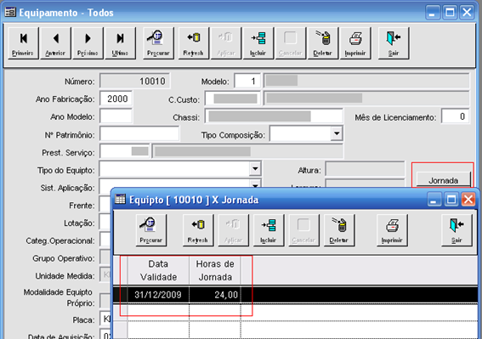The height and width of the screenshot is (339, 482).
Task: Click Incluir in Equipamento toolbar
Action: click(x=258, y=43)
